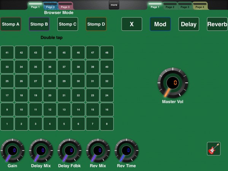The width and height of the screenshot is (228, 171).
Task: Select browser slot 40
Action: 107,67
